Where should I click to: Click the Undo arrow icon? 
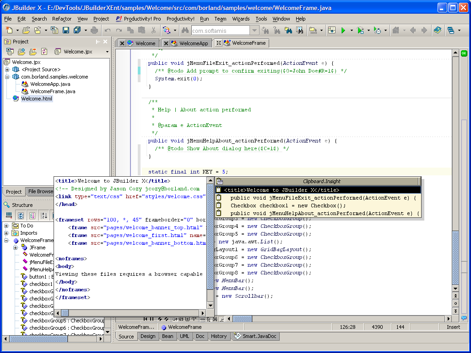pyautogui.click(x=108, y=31)
